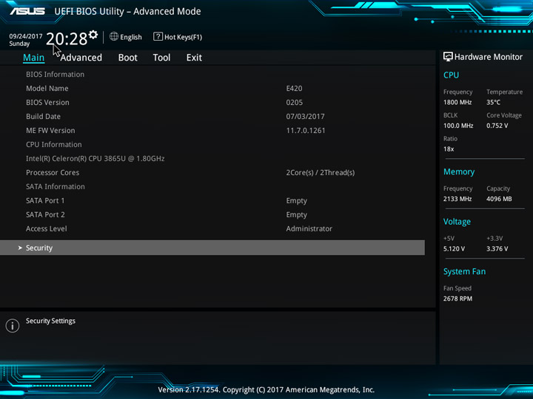Image resolution: width=533 pixels, height=399 pixels.
Task: Click BIOS Version value 0205
Action: [x=295, y=103]
